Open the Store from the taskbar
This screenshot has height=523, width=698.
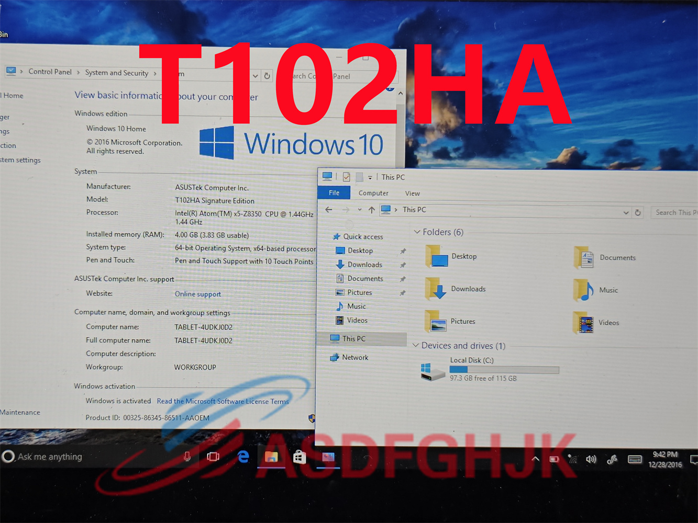[x=299, y=457]
